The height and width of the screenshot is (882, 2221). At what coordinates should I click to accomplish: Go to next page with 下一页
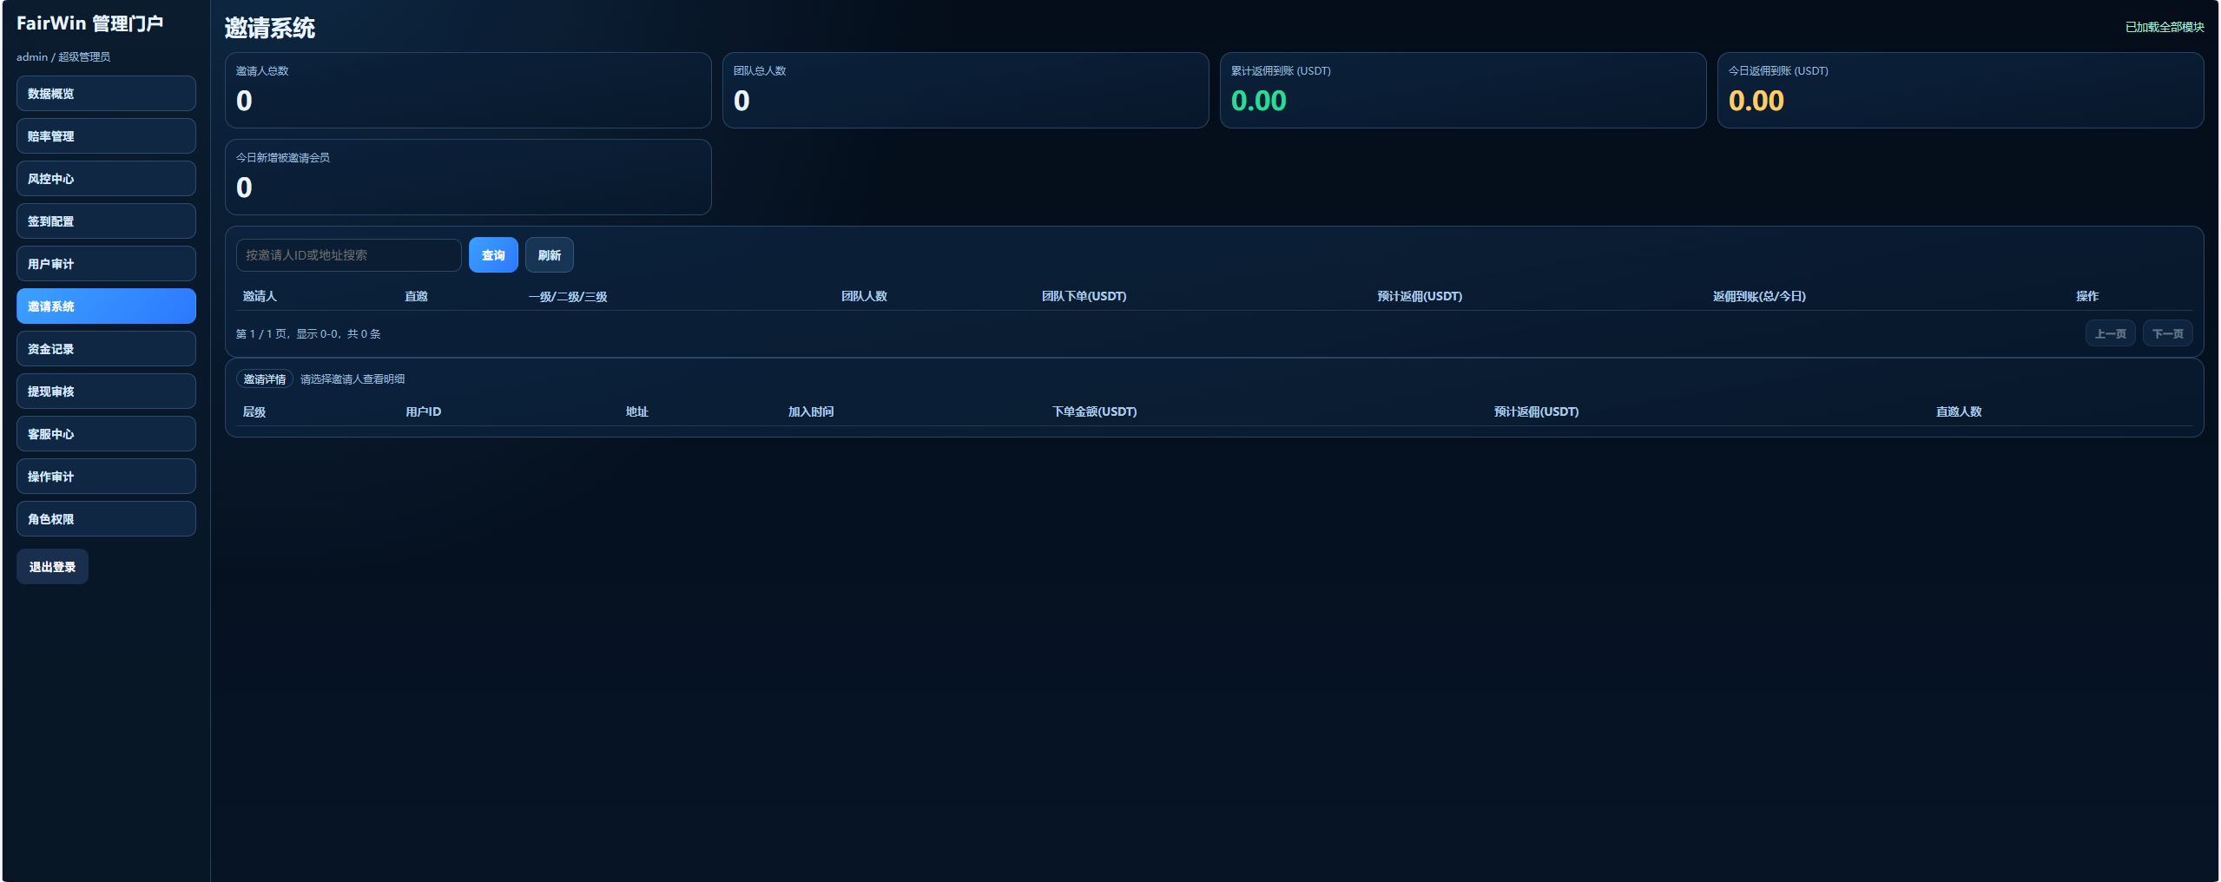click(2167, 334)
